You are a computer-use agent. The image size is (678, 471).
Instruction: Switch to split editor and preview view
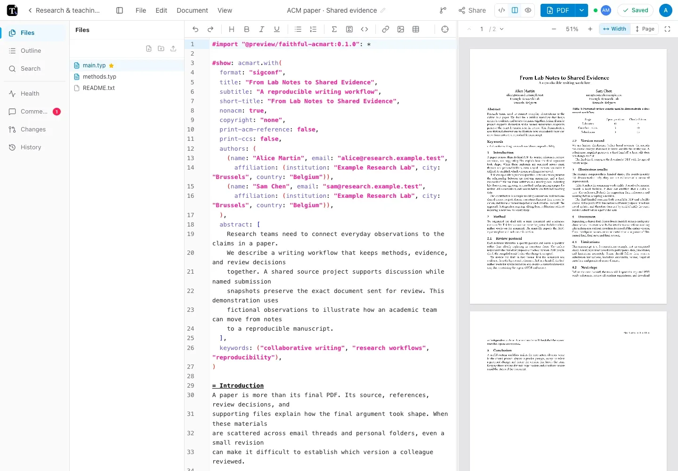click(515, 10)
